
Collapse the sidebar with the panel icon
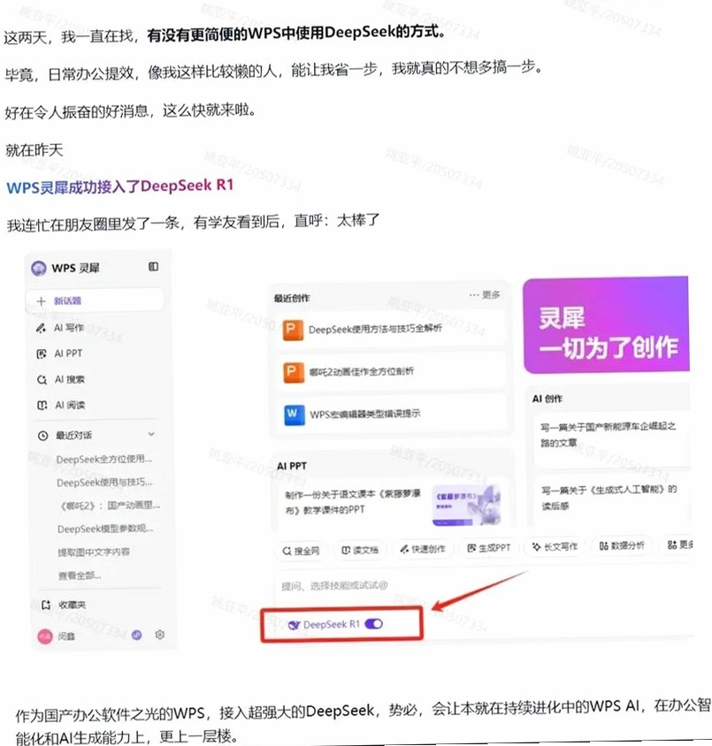coord(153,266)
